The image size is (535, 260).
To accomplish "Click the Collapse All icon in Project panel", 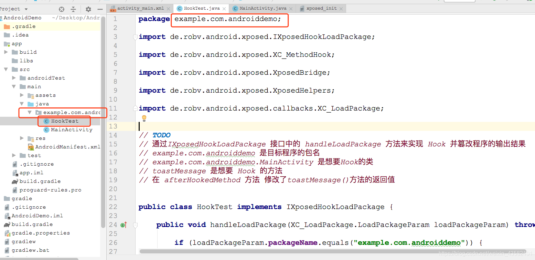I will pyautogui.click(x=73, y=9).
